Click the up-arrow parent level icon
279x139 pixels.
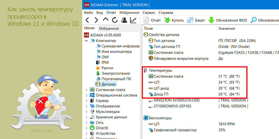(106, 20)
